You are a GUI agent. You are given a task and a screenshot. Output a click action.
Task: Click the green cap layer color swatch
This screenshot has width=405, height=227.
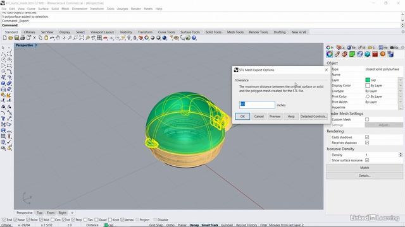point(368,80)
